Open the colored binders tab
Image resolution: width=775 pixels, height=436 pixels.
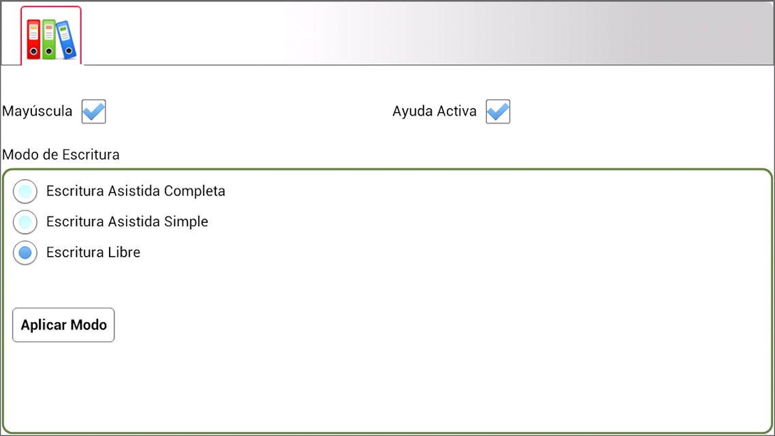pyautogui.click(x=51, y=35)
